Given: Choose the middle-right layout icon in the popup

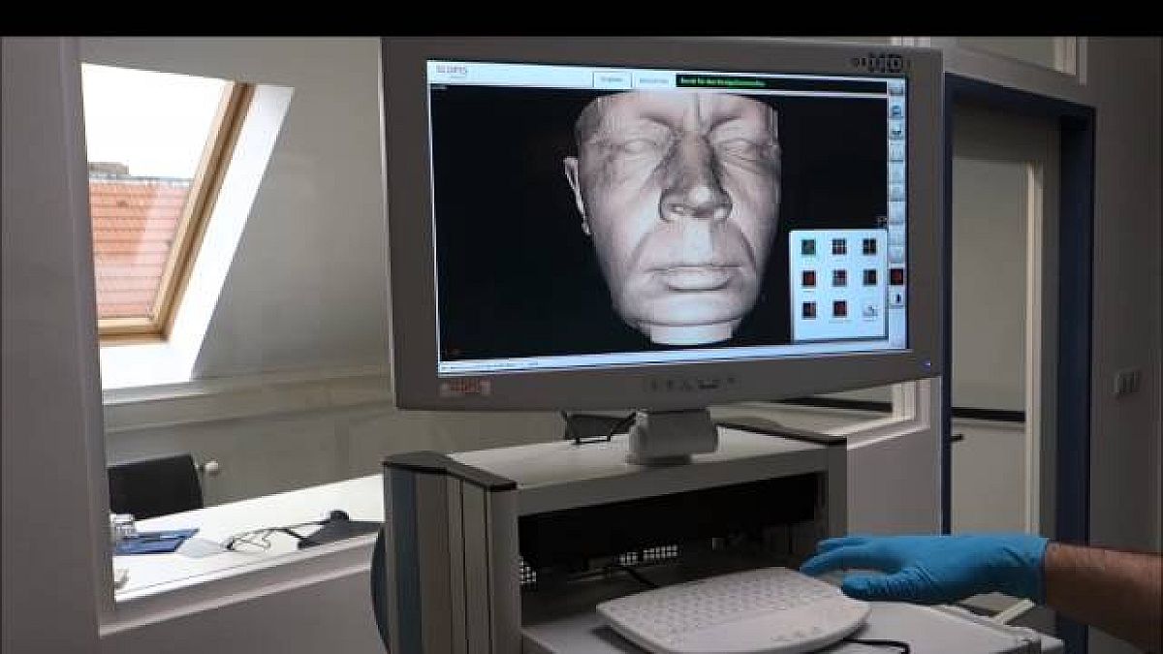Looking at the screenshot, I should point(869,278).
